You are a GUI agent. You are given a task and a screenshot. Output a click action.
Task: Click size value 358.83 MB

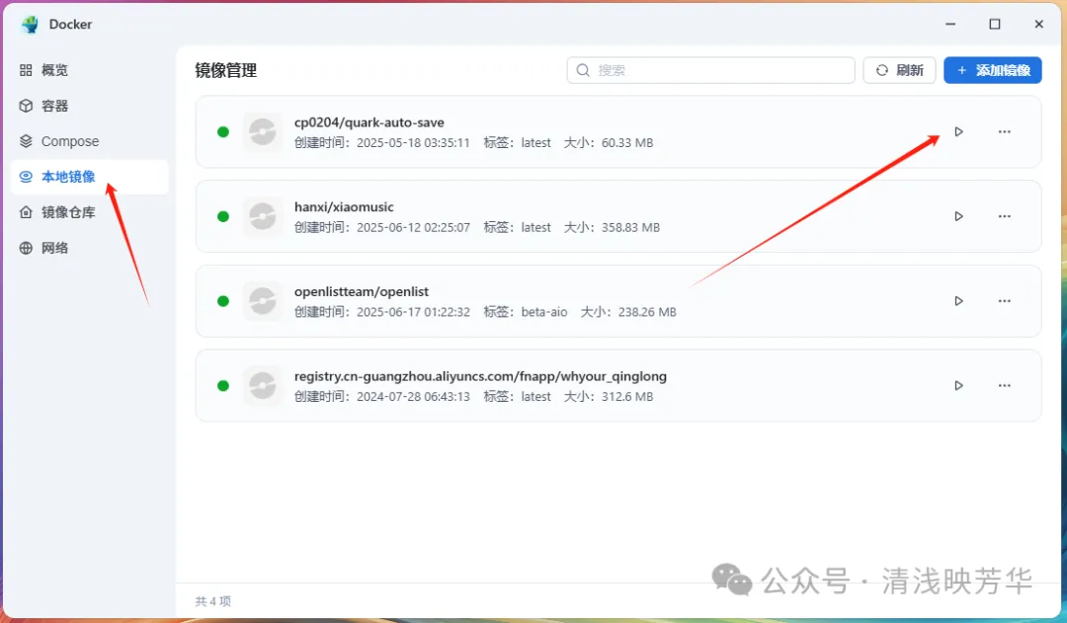tap(630, 227)
